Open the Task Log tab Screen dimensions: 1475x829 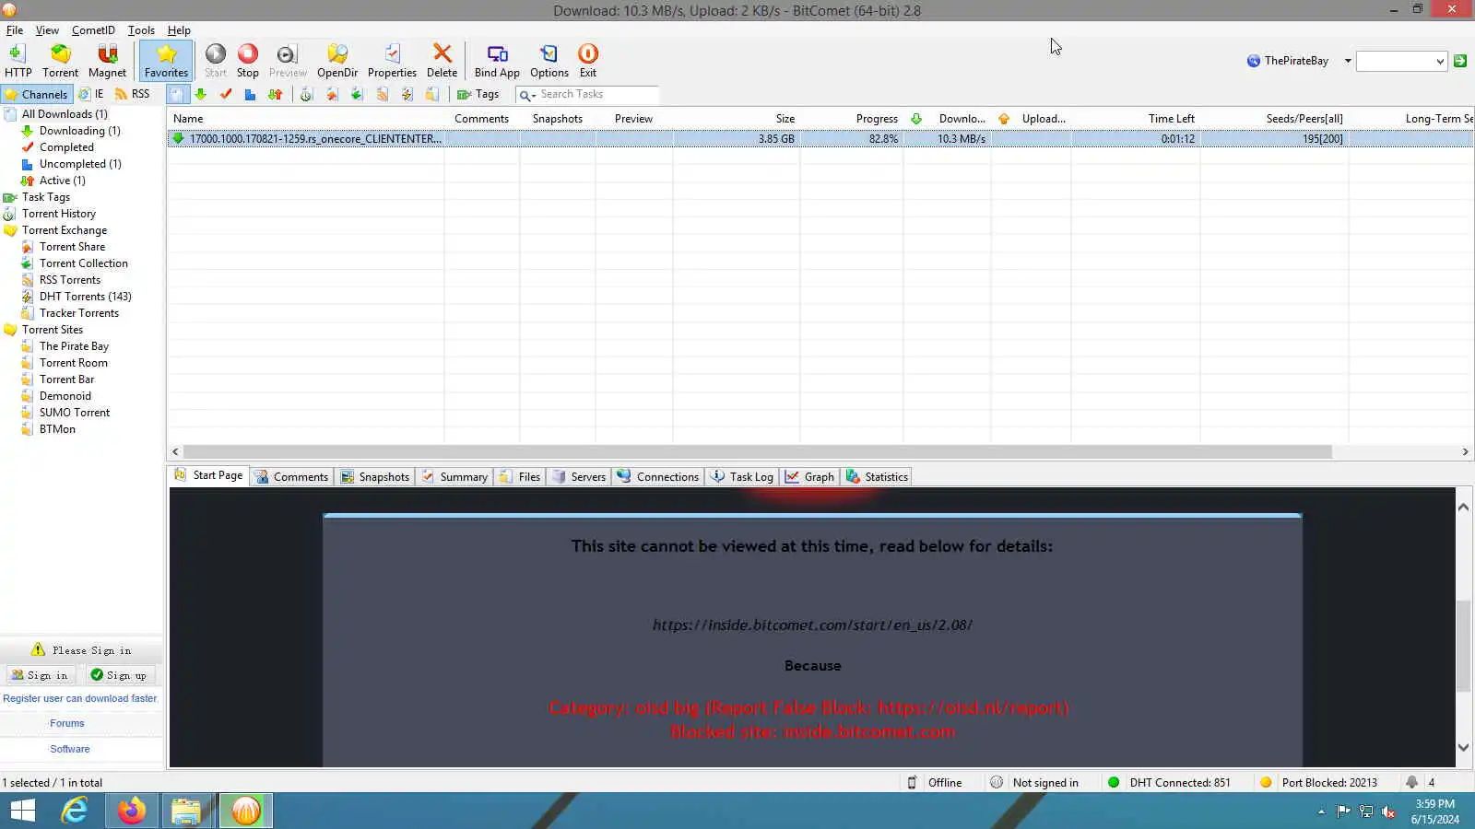[742, 476]
